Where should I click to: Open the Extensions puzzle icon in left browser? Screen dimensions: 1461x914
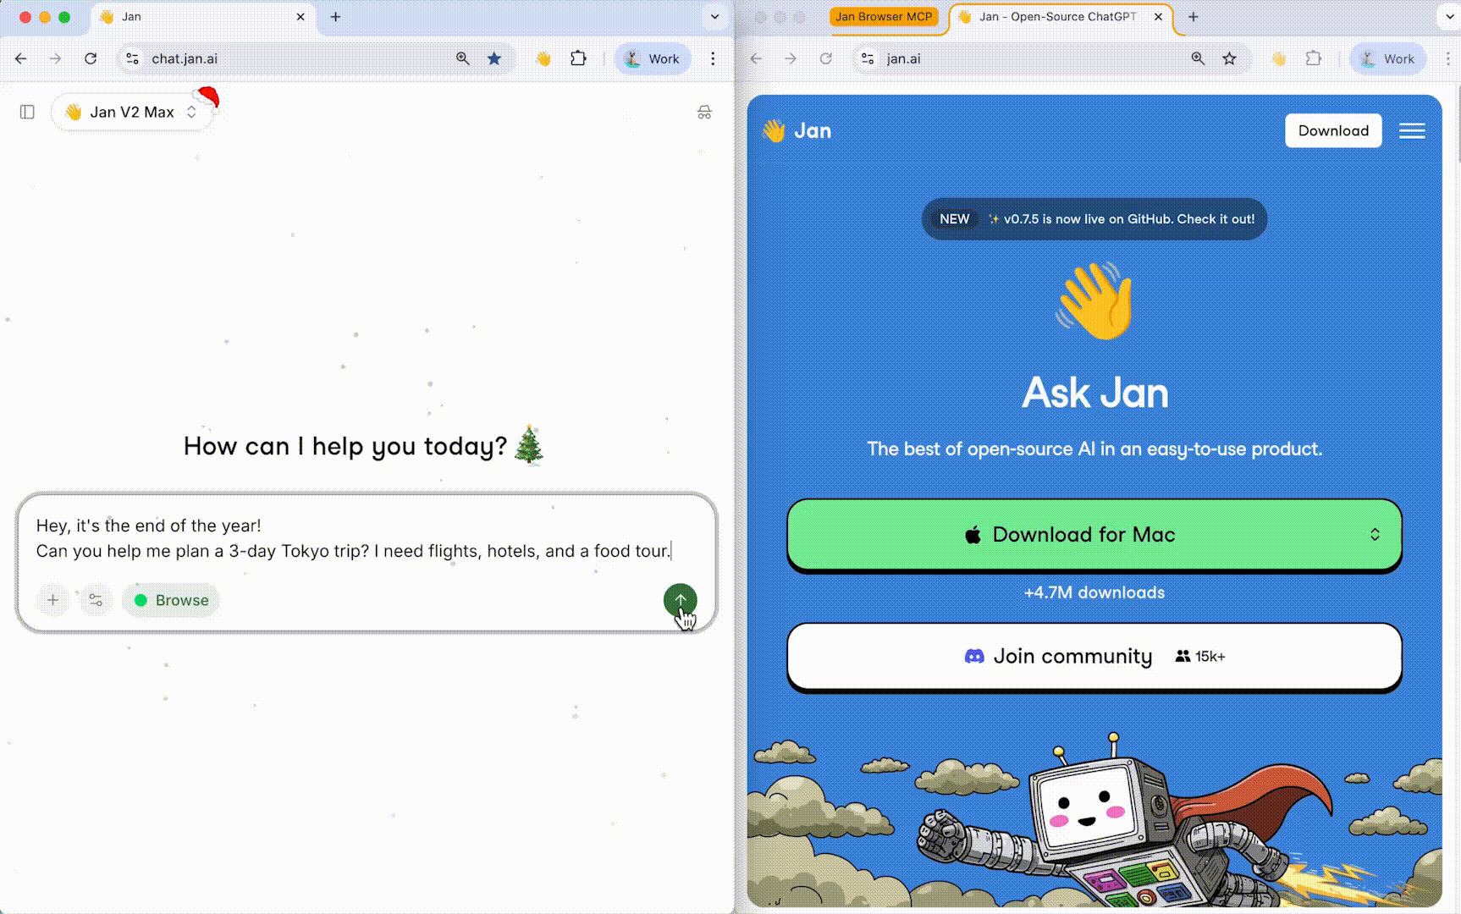click(578, 58)
